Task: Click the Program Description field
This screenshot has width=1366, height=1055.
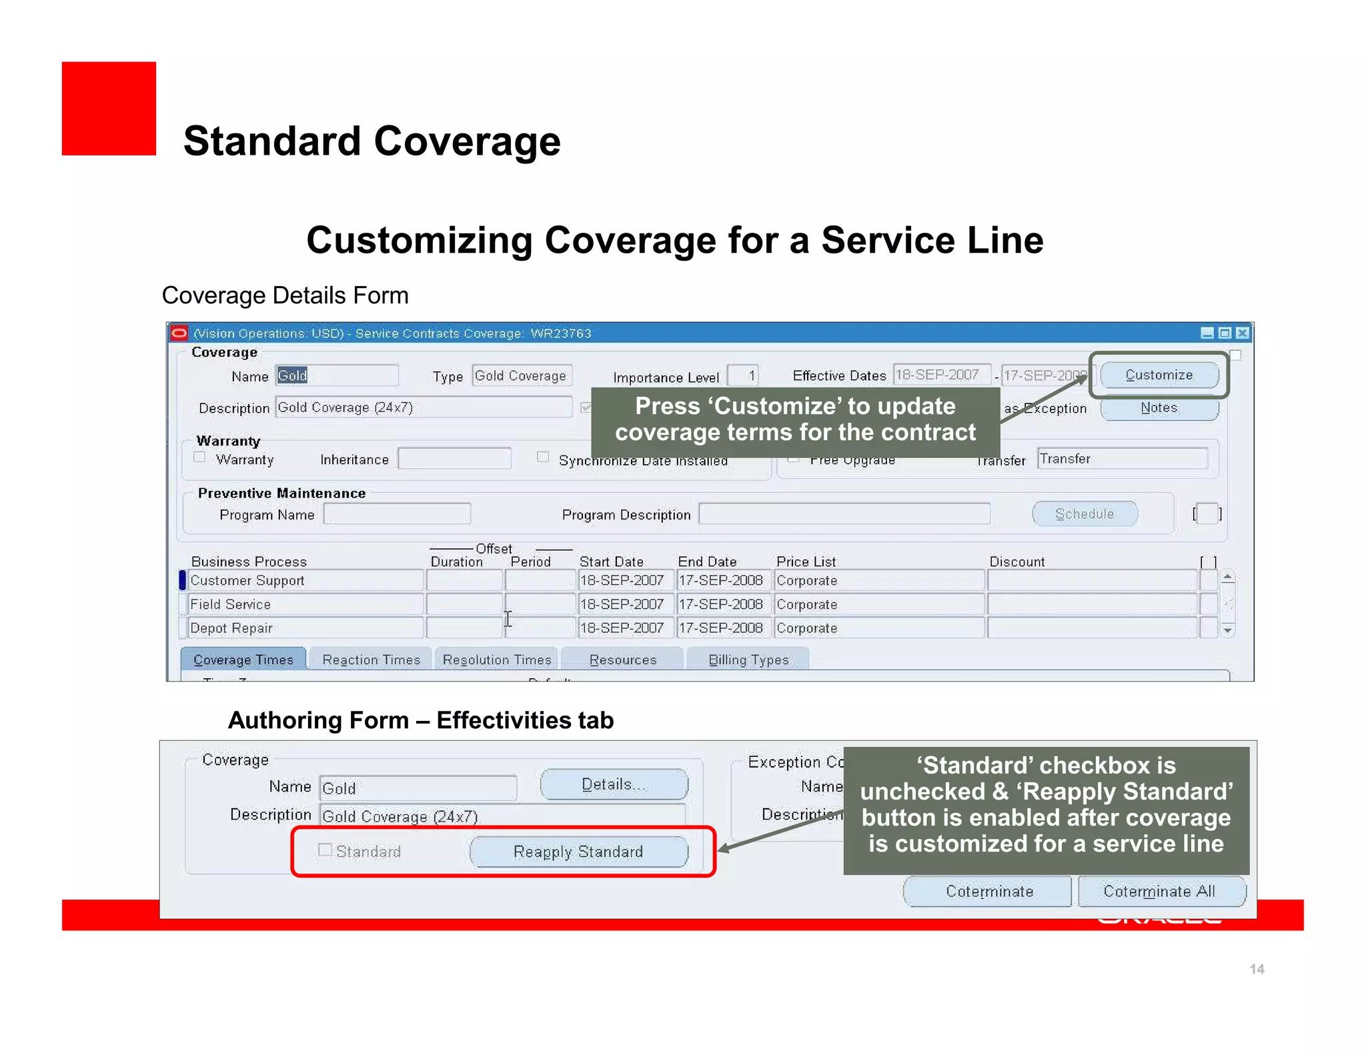Action: (x=844, y=513)
